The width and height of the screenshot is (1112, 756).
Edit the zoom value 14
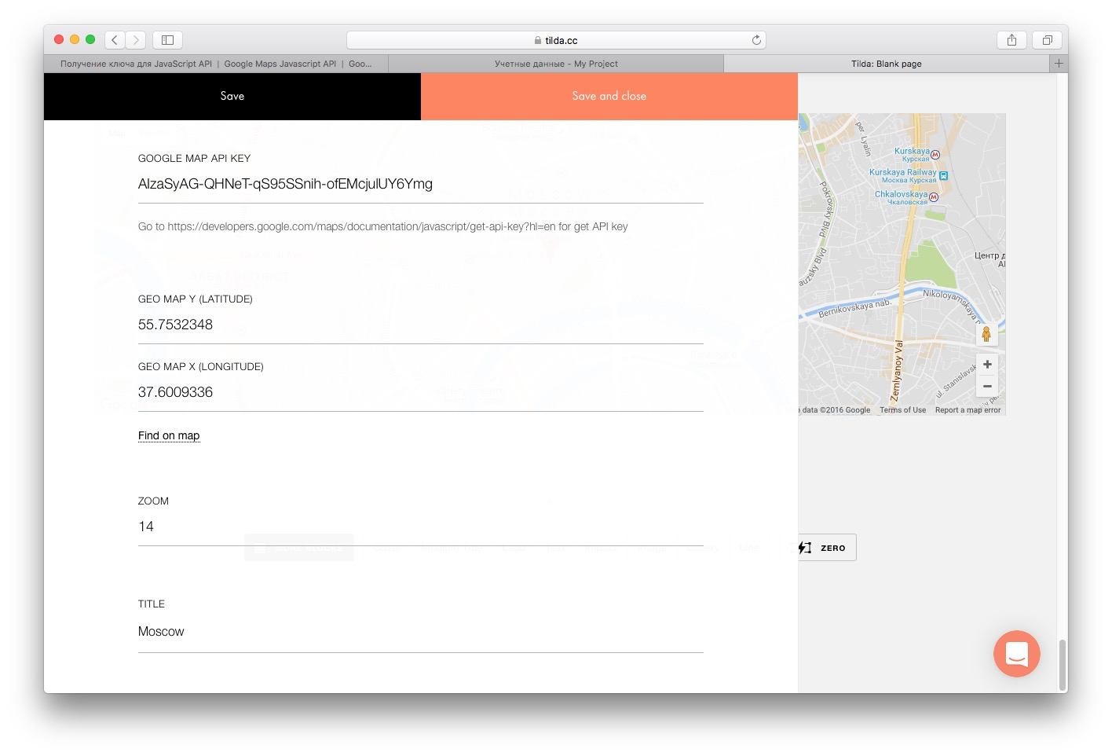(421, 527)
